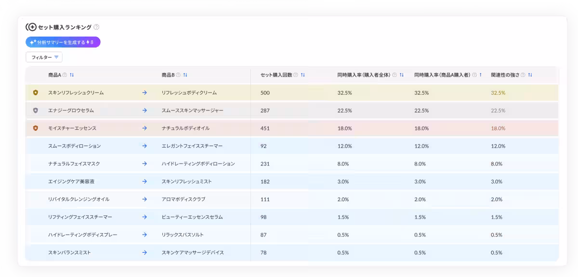578x277 pixels.
Task: Click set purchase count 78
Action: 263,252
